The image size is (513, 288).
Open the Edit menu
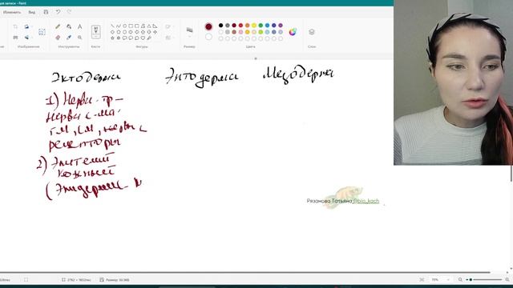[x=12, y=12]
